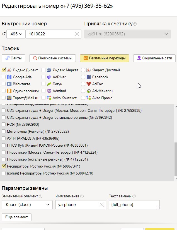177x230 pixels.
Task: Click the Facebook logo icon
Action: tap(88, 77)
